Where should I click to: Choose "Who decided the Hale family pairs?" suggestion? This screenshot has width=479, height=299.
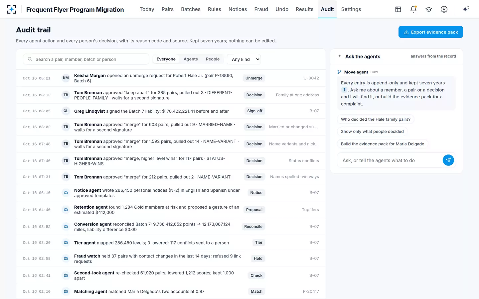tap(376, 119)
